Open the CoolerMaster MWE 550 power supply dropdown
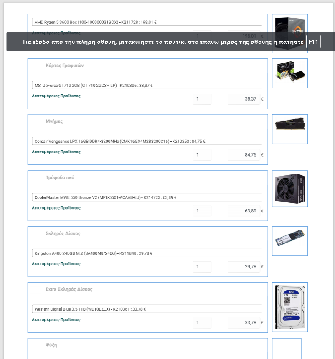The height and width of the screenshot is (359, 335). pos(147,197)
